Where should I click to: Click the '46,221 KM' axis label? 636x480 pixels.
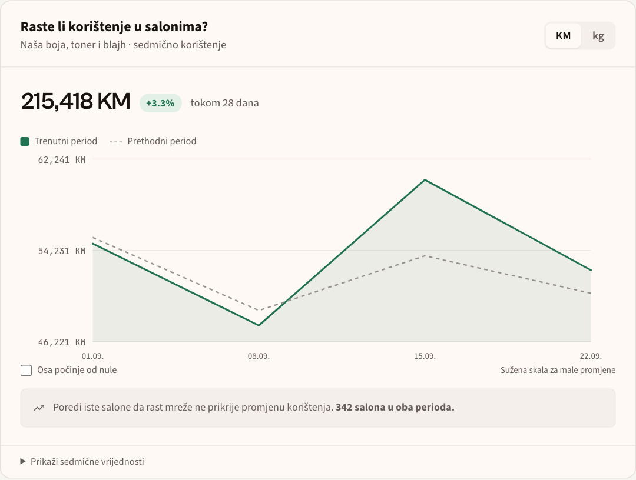point(62,342)
